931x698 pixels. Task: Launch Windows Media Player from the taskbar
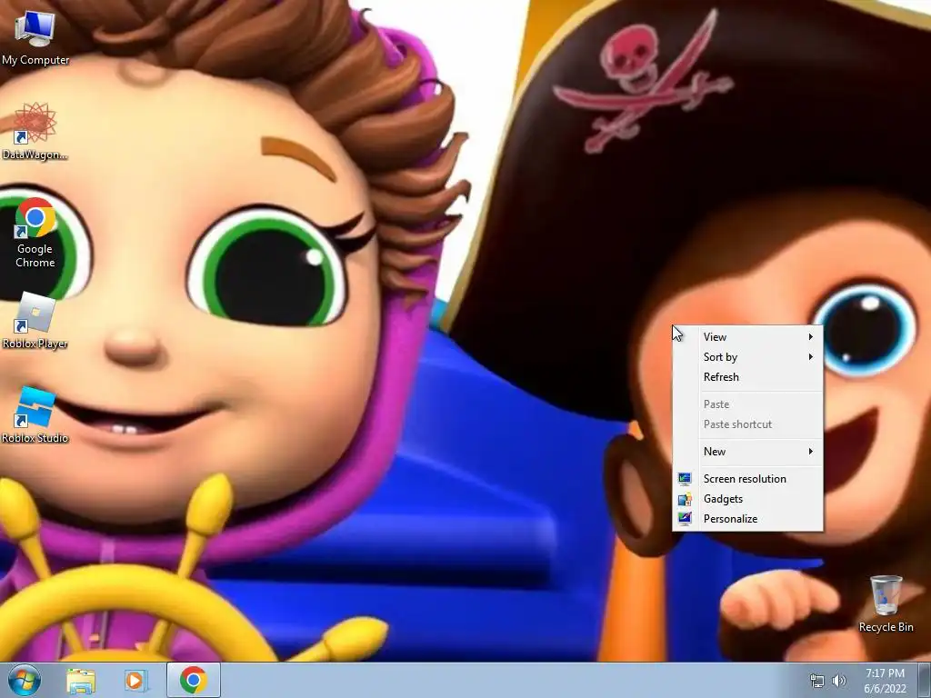(135, 680)
